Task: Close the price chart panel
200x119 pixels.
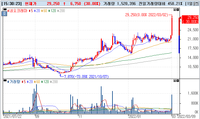Action: coord(178,10)
